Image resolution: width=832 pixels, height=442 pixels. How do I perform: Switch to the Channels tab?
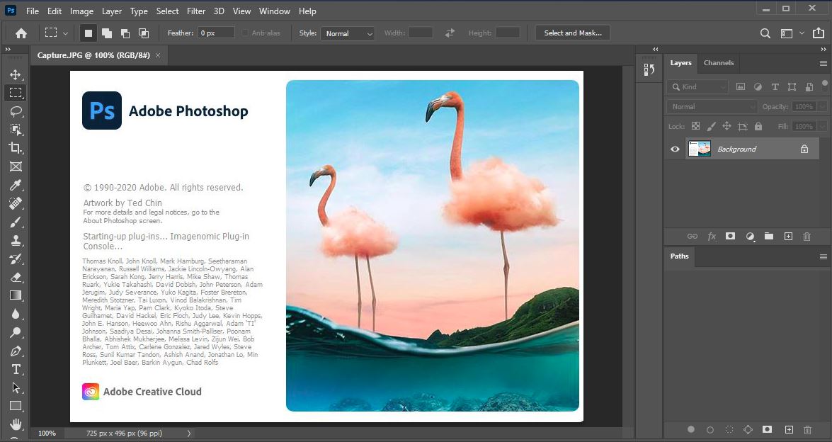(719, 63)
